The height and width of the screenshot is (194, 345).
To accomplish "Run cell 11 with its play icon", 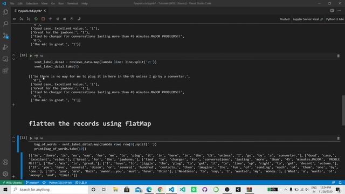I will (x=31, y=138).
